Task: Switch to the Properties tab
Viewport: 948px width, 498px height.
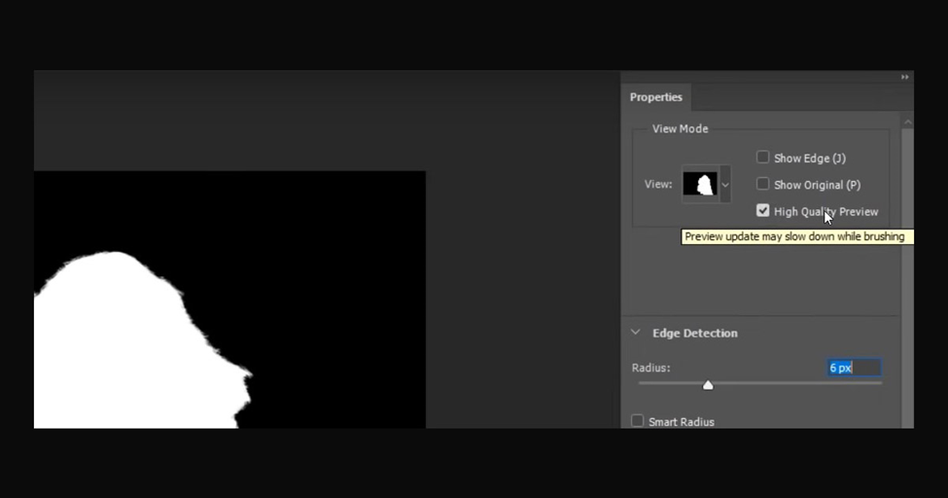Action: click(656, 97)
